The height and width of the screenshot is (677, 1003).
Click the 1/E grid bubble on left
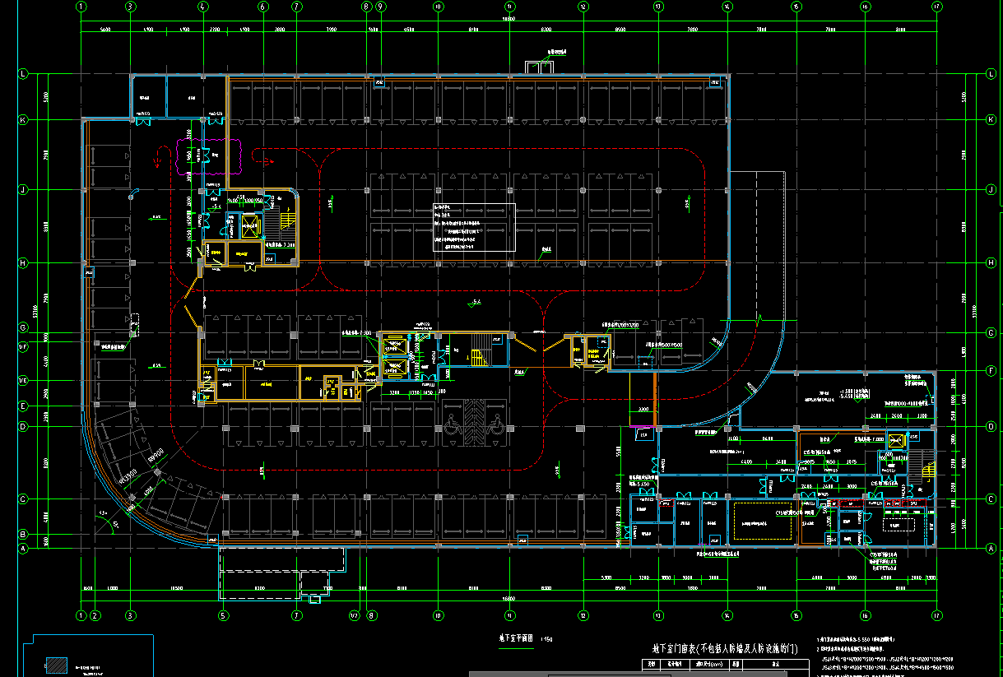(x=24, y=379)
